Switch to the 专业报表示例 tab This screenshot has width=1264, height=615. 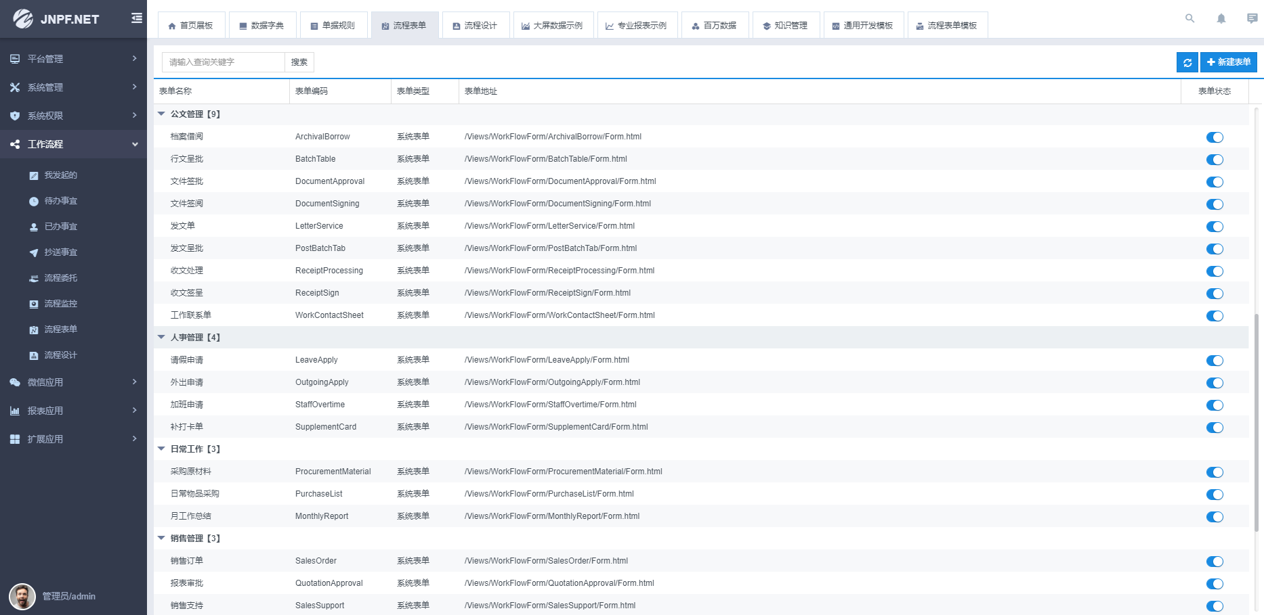[x=636, y=26]
